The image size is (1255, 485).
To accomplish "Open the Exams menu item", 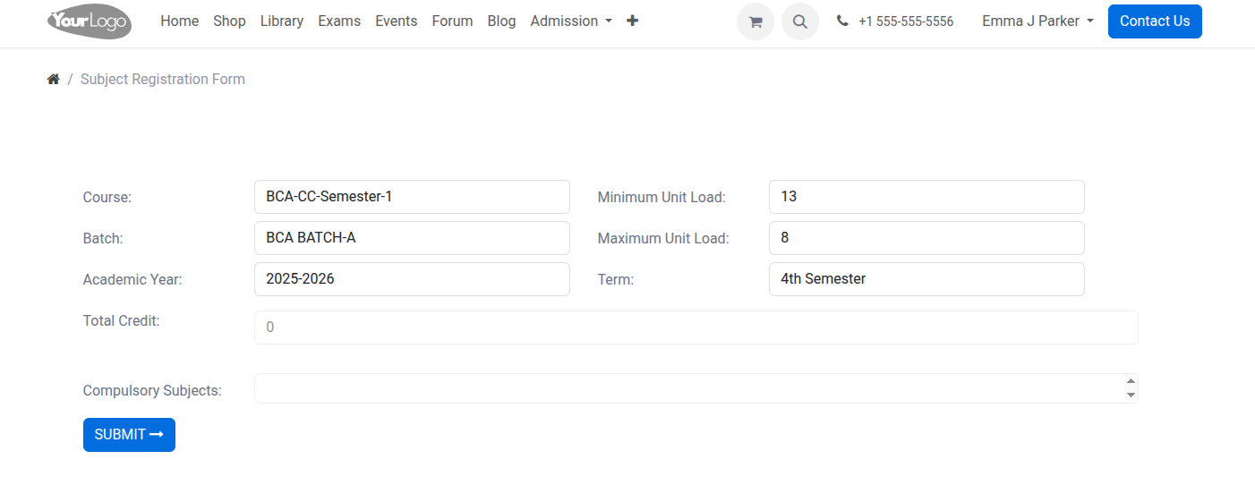I will point(339,21).
